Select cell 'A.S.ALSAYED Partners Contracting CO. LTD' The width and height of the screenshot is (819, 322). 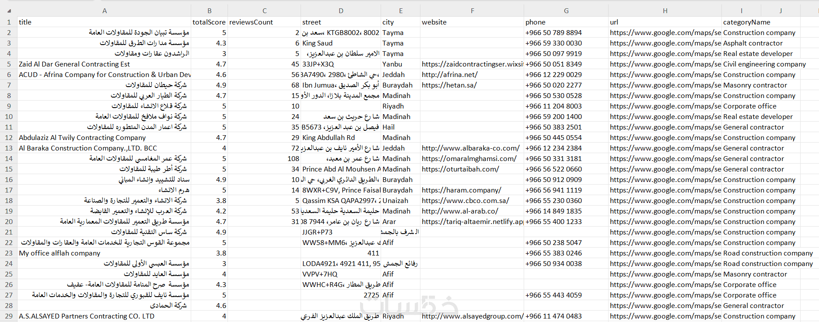pos(104,316)
